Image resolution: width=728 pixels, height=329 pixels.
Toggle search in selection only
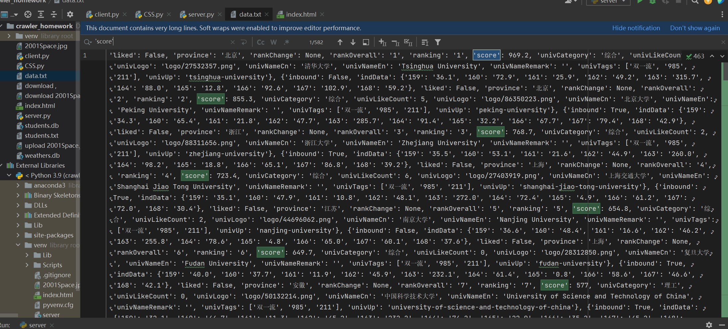[425, 42]
